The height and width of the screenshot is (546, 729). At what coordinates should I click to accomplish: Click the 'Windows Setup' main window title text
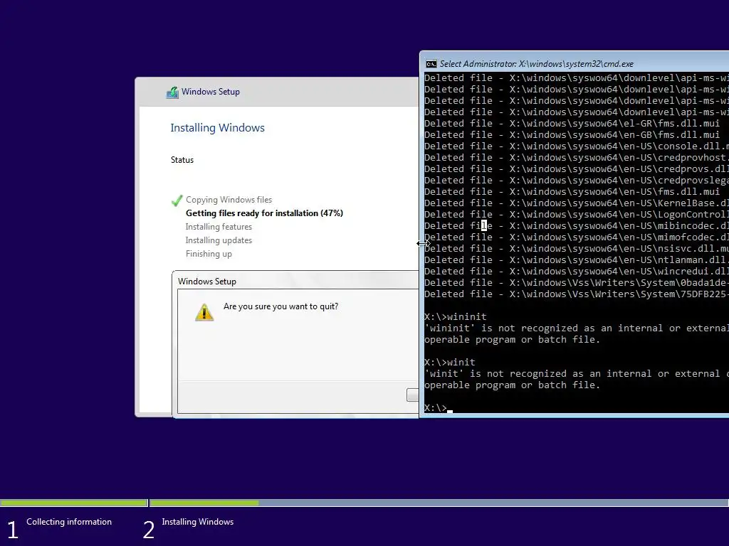click(211, 92)
